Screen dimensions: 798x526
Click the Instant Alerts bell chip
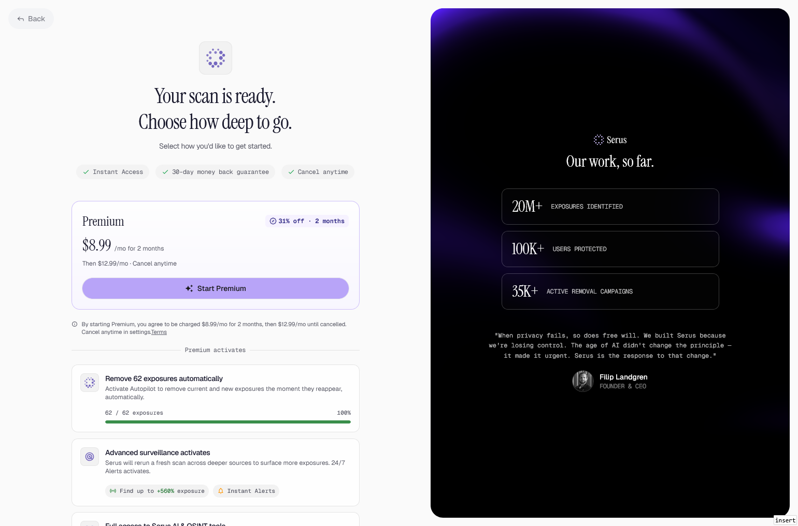coord(246,491)
